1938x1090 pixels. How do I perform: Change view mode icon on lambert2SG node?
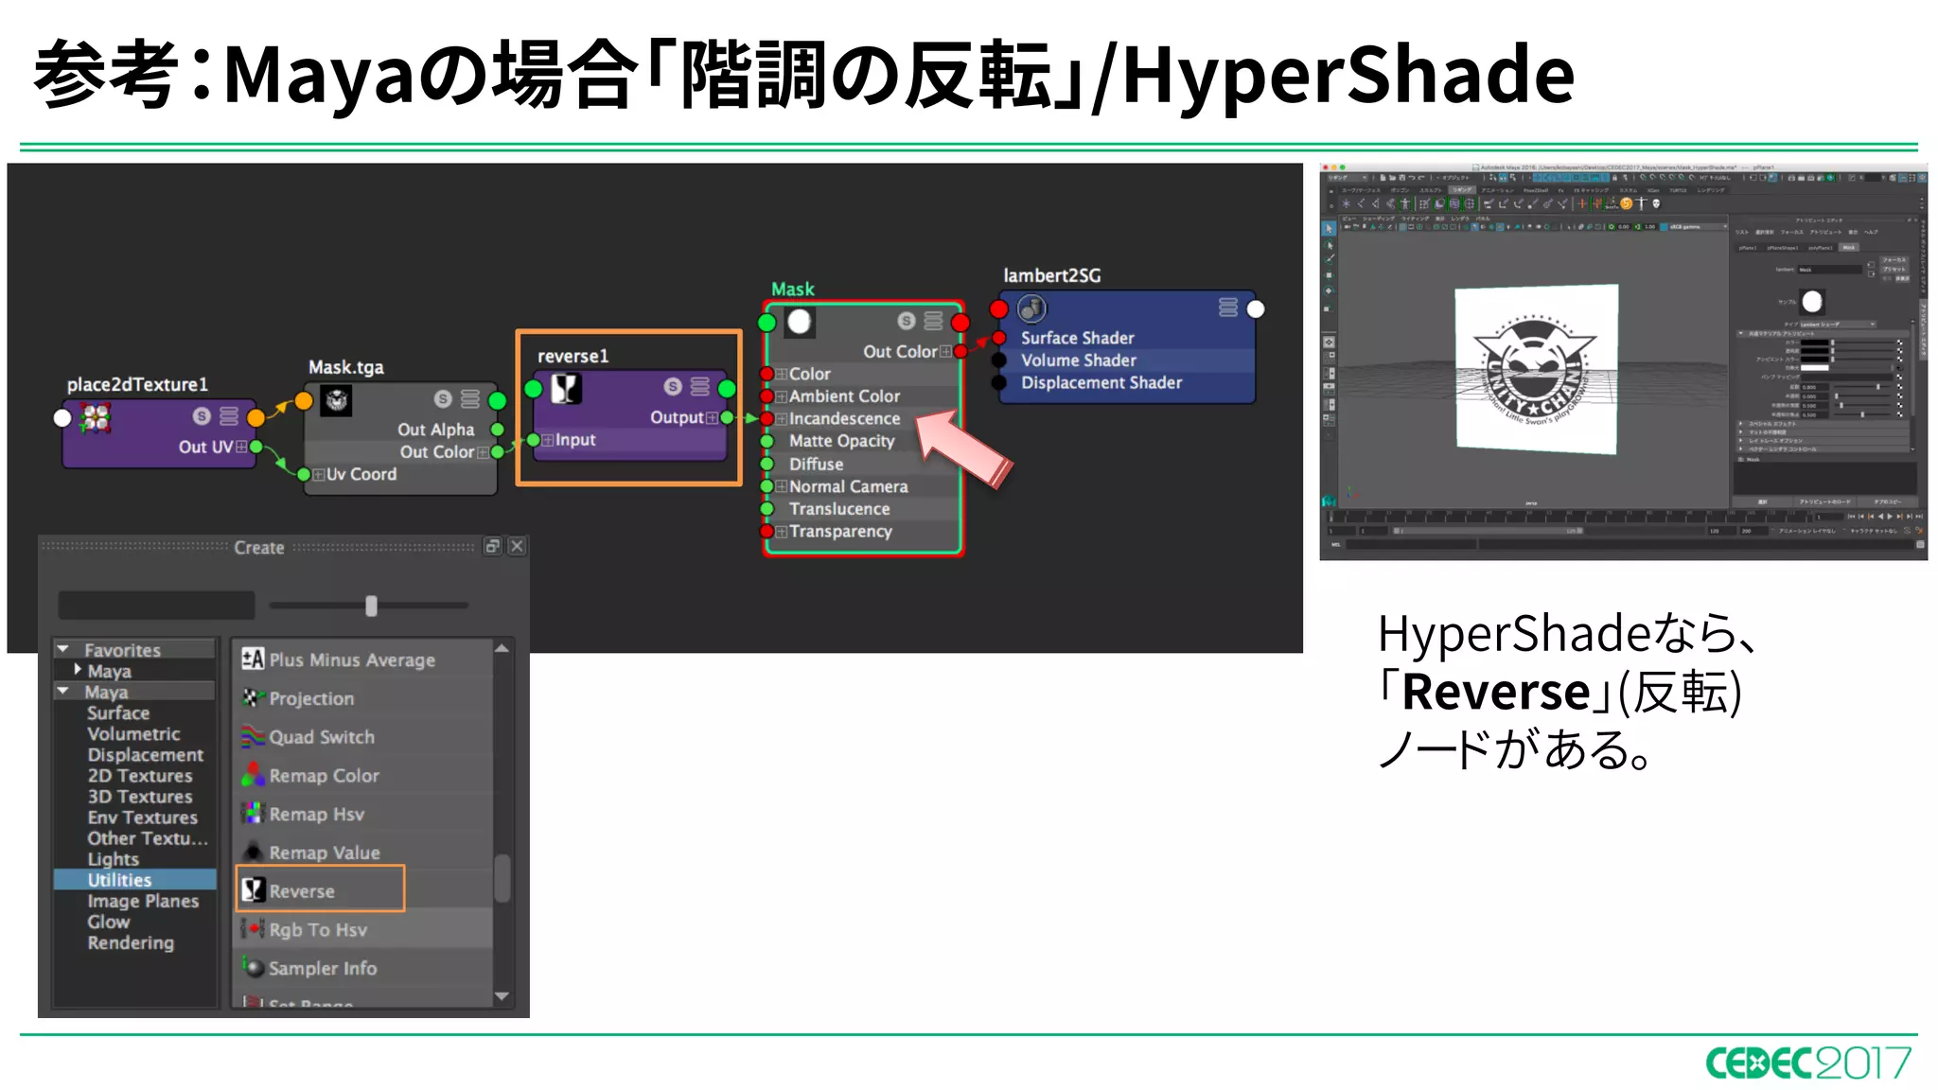coord(1228,307)
